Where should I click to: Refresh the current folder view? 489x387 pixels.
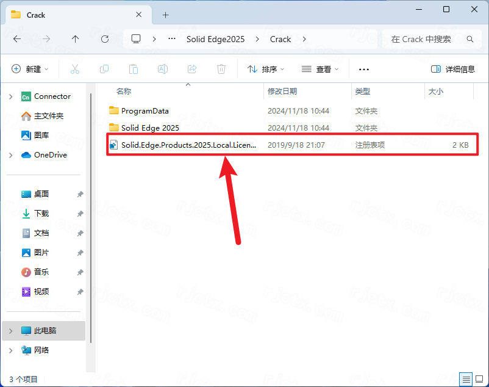pyautogui.click(x=105, y=39)
